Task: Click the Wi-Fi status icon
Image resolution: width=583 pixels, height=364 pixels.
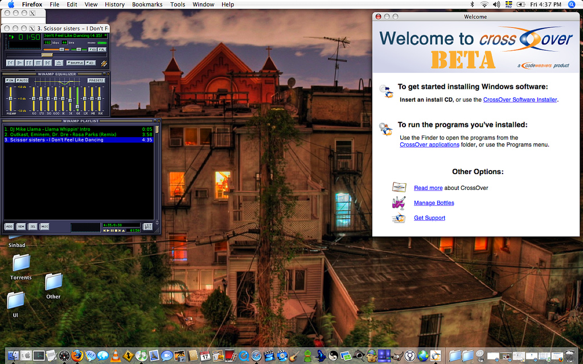Action: 484,5
